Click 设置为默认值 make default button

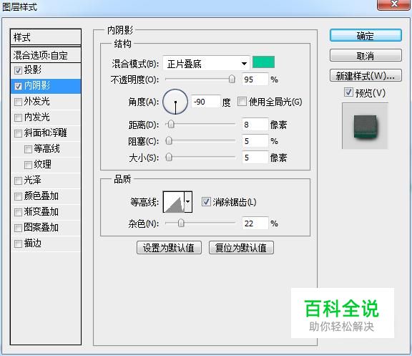[x=169, y=248]
